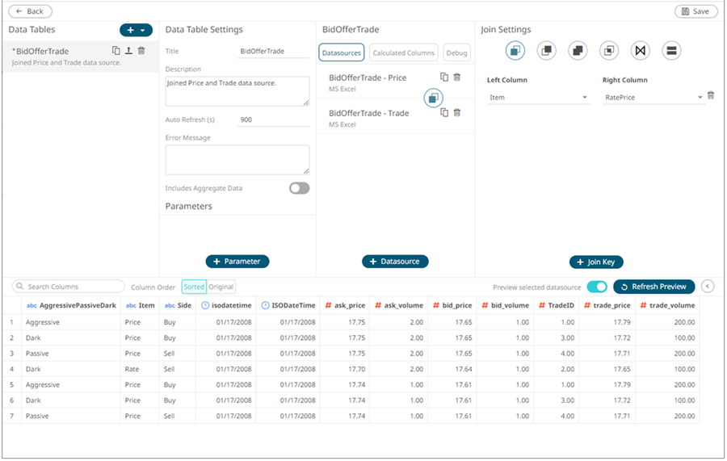This screenshot has width=727, height=461.
Task: Switch to the Calculated Columns tab
Action: pyautogui.click(x=404, y=53)
